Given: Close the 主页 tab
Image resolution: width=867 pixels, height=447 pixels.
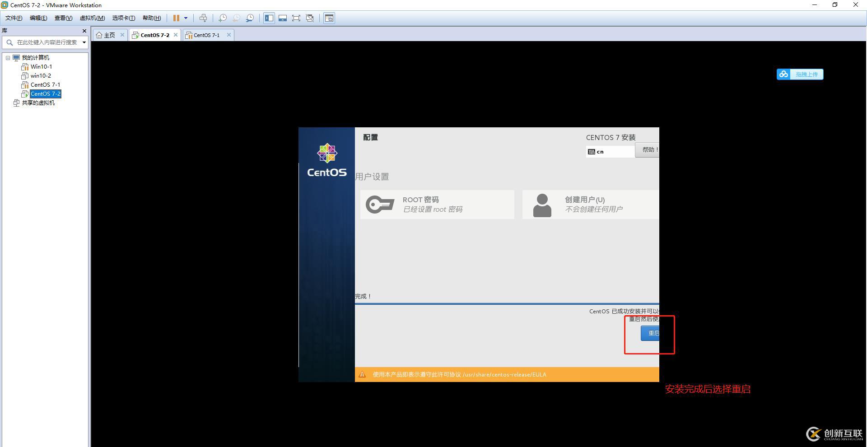Looking at the screenshot, I should tap(122, 35).
